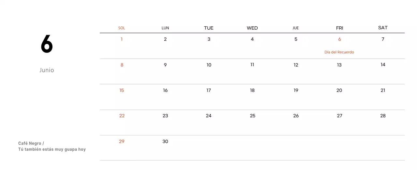Click the WED weekday header
This screenshot has width=417, height=170.
(252, 28)
